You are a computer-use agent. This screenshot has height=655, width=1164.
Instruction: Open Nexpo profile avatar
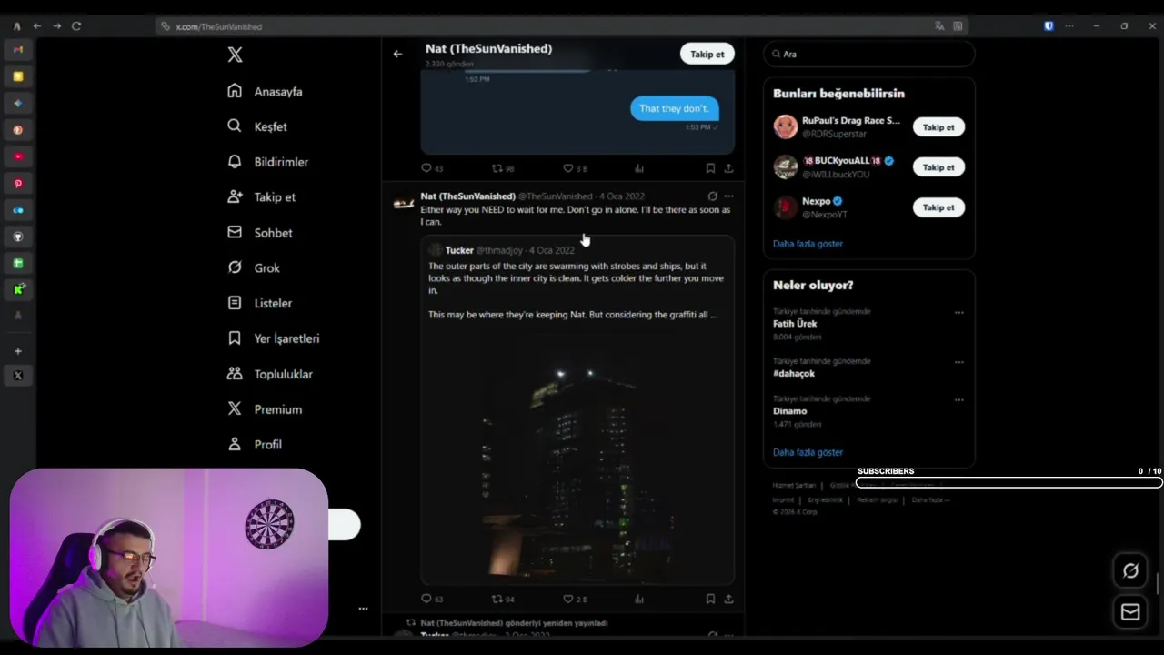point(786,207)
